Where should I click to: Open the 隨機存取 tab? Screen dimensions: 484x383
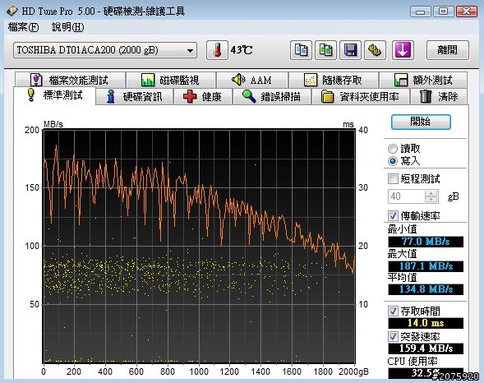(x=334, y=80)
